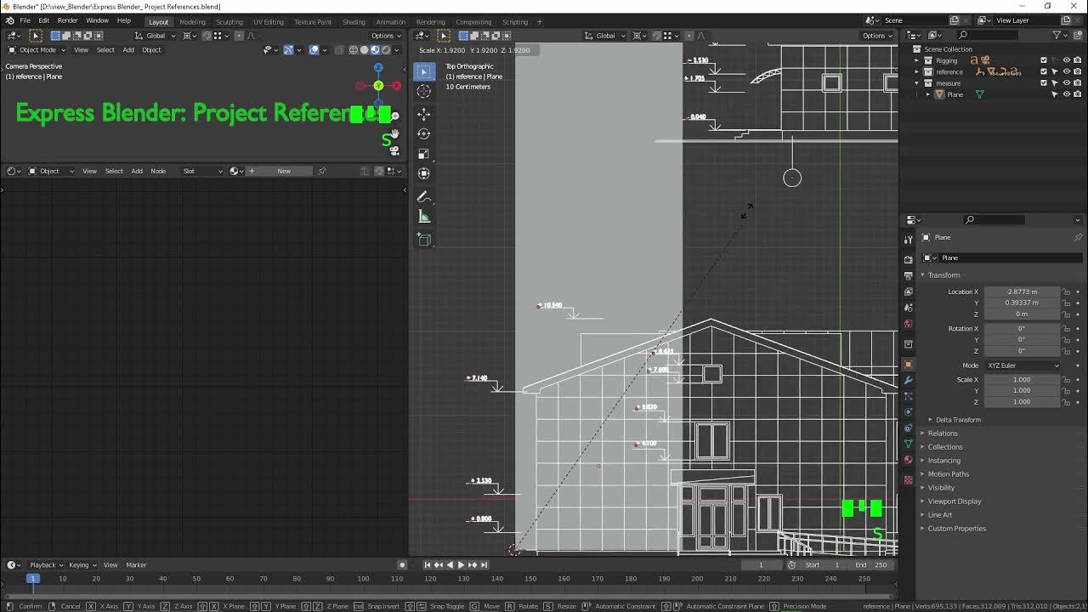Click Options button in top viewport header
Screen dimensions: 1088x612
877,36
